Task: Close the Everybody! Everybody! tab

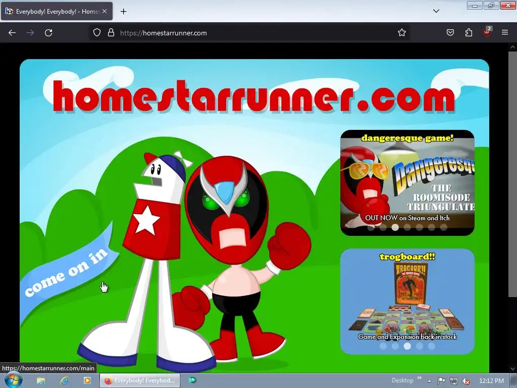Action: click(105, 11)
